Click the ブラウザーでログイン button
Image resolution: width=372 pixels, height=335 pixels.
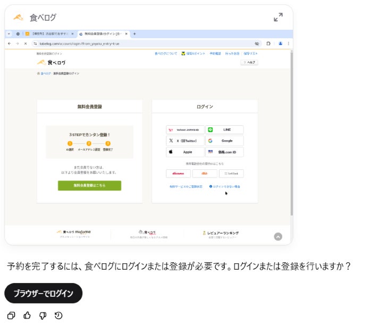point(44,293)
